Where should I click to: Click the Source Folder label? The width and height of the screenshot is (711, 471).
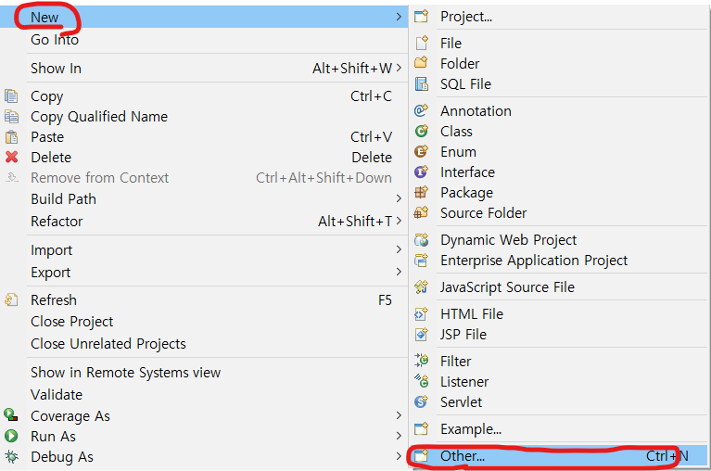[x=483, y=212]
